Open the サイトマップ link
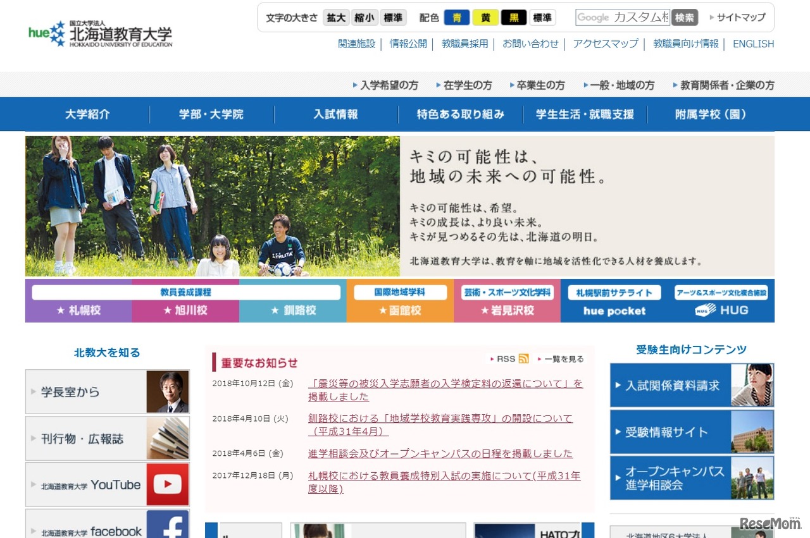This screenshot has height=538, width=810. coord(738,18)
